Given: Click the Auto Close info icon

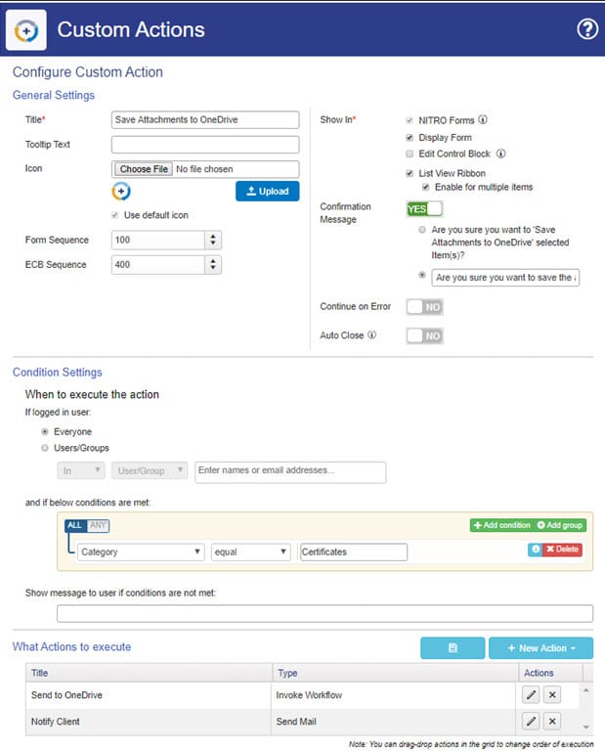Looking at the screenshot, I should pyautogui.click(x=372, y=335).
